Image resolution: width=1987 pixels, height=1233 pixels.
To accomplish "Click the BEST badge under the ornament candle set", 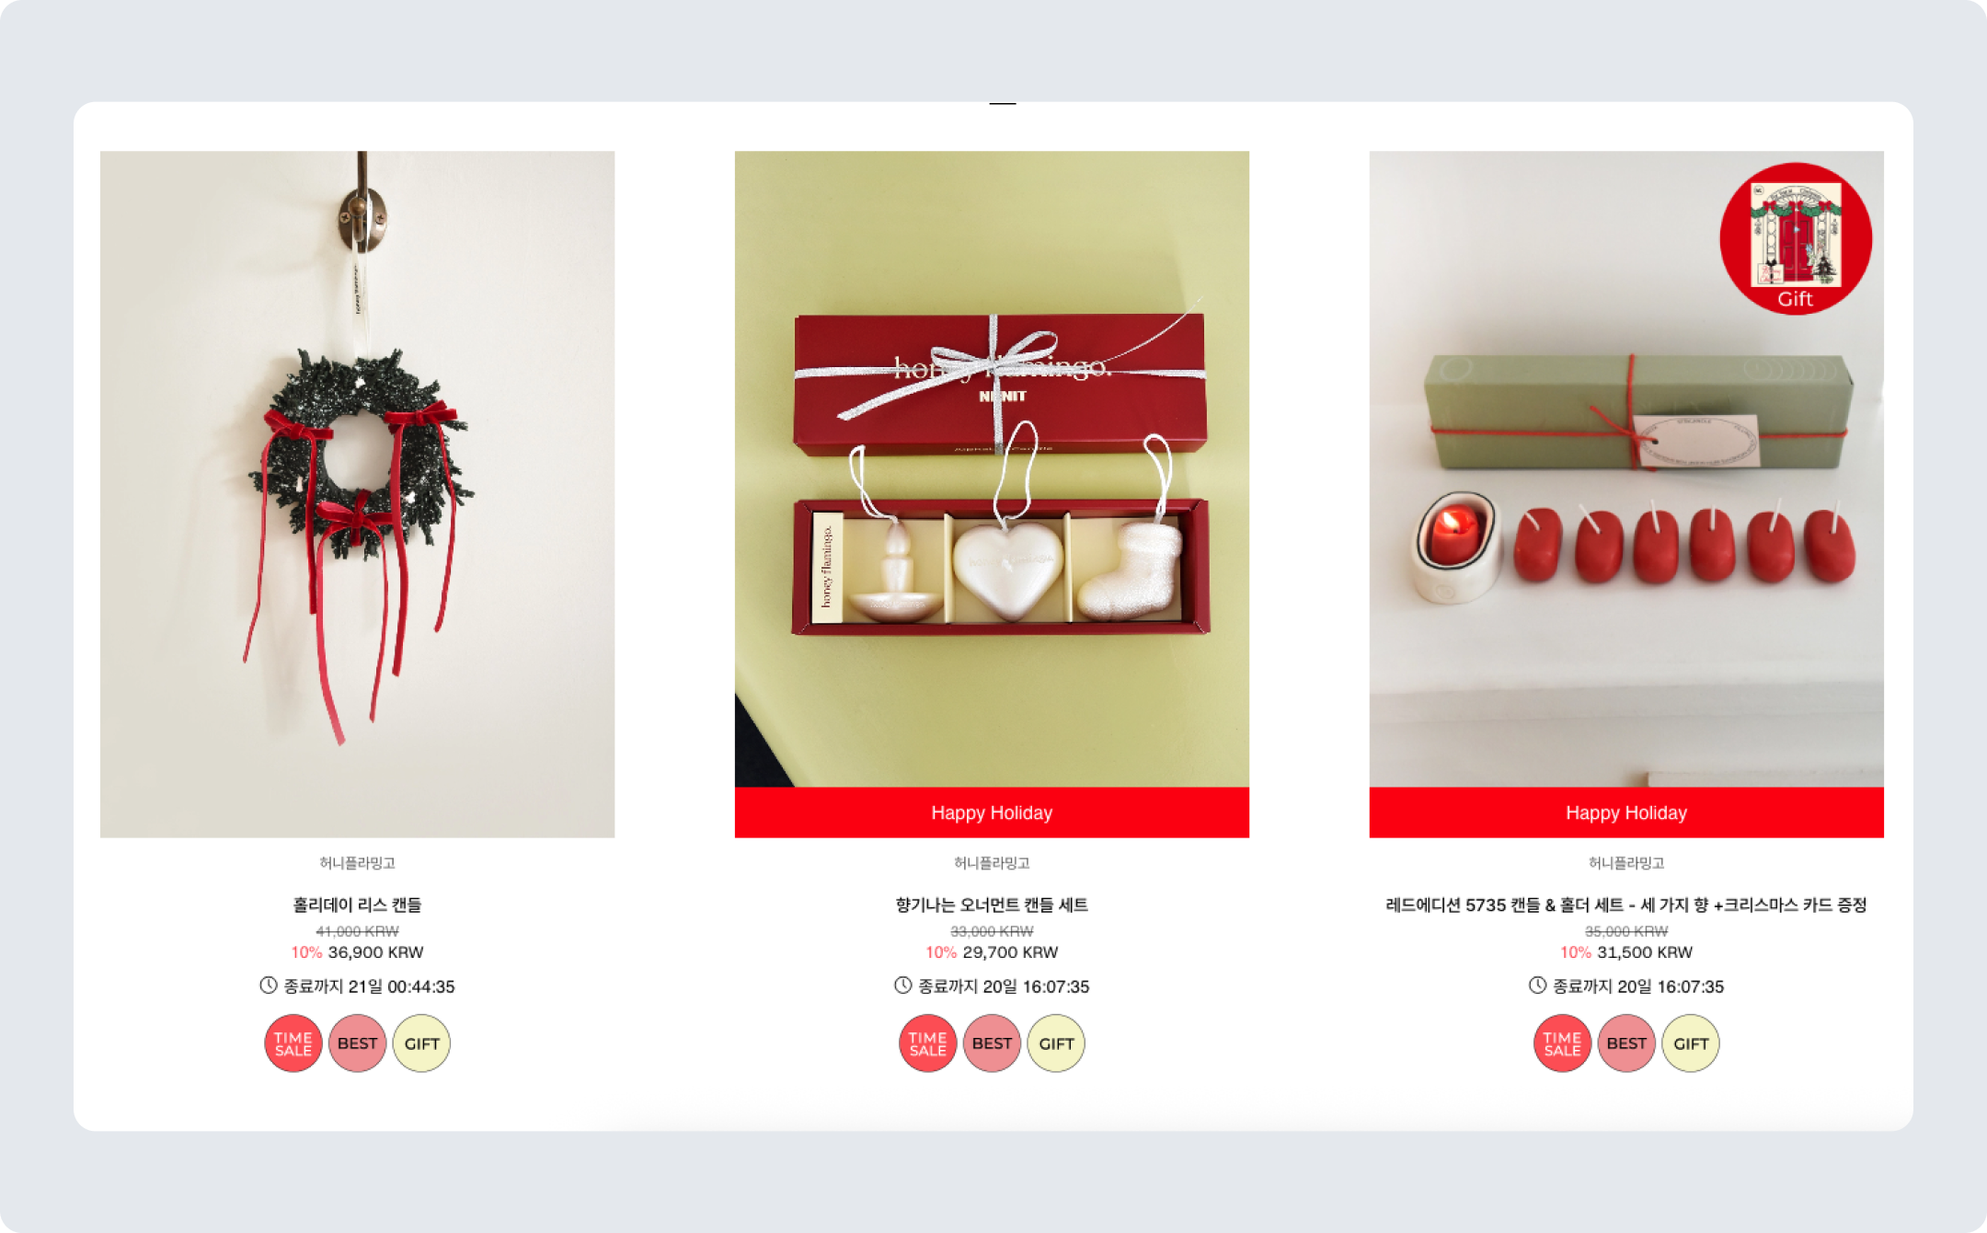I will click(x=992, y=1043).
